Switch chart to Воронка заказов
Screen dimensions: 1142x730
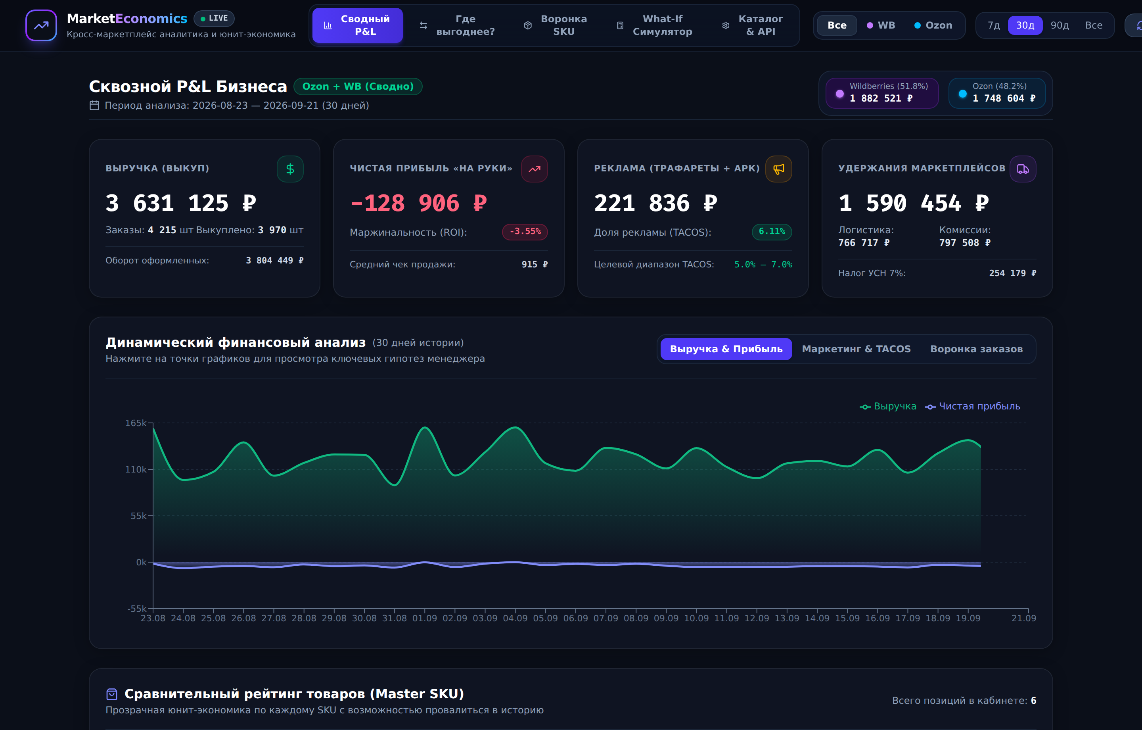pos(976,349)
